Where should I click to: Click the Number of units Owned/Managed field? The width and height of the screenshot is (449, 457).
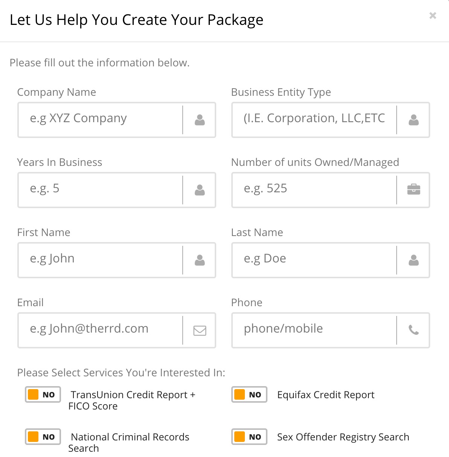click(x=313, y=190)
